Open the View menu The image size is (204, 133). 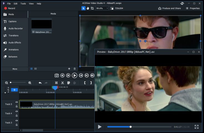click(x=31, y=4)
